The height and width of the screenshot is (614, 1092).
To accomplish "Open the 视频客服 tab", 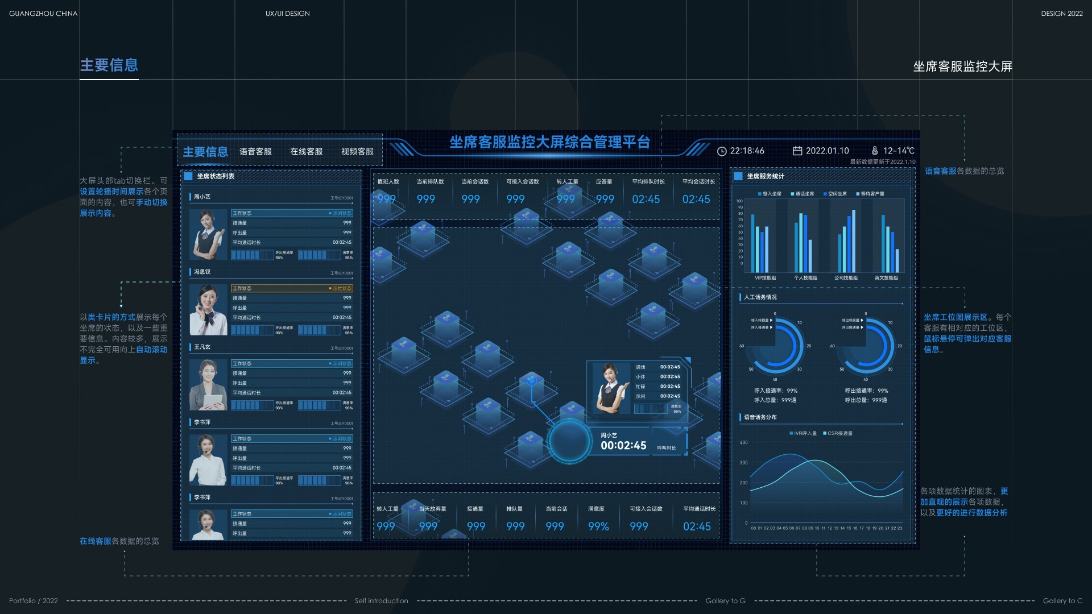I will [357, 152].
